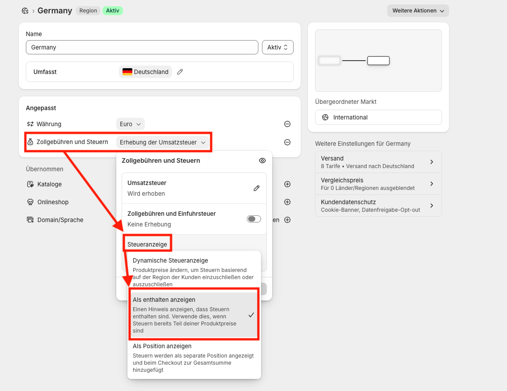Open the Weitere Aktionen dropdown
Viewport: 507px width, 391px height.
point(418,11)
